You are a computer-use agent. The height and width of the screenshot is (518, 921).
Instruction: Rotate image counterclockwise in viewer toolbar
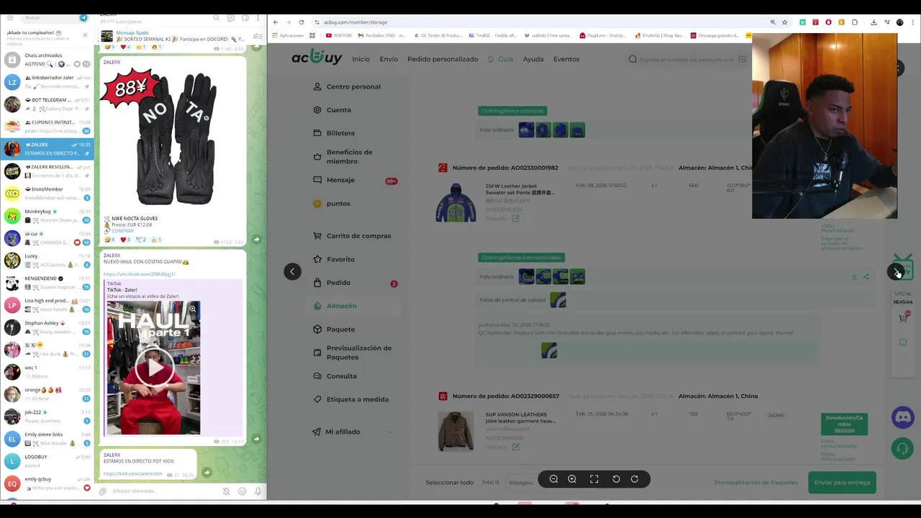[x=616, y=479]
